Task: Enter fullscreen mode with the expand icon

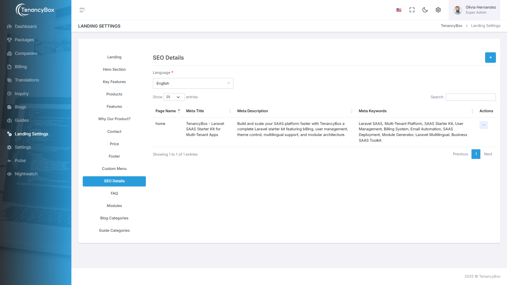Action: (x=412, y=10)
